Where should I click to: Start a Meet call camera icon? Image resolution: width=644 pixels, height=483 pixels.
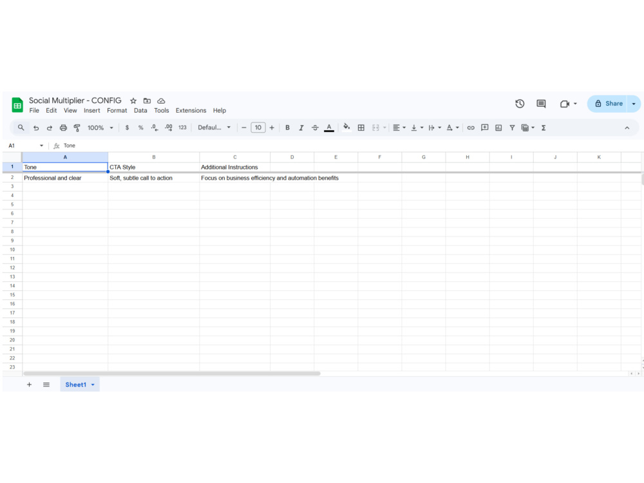565,104
